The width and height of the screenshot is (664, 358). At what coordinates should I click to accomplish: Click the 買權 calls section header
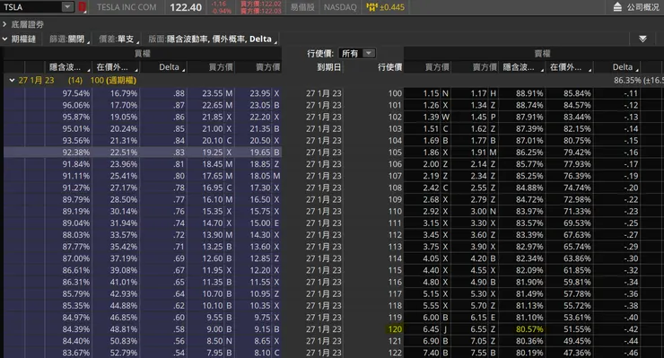pyautogui.click(x=143, y=53)
